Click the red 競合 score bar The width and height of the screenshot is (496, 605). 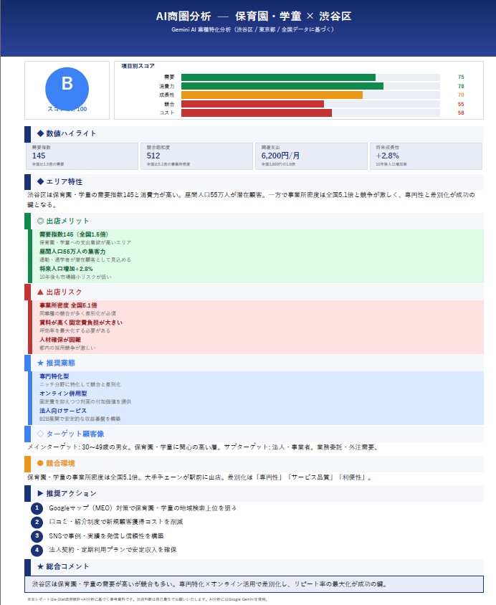coord(252,104)
